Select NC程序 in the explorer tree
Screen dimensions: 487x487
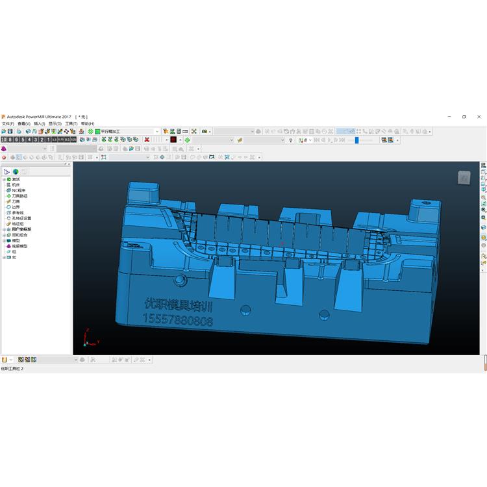pyautogui.click(x=19, y=191)
